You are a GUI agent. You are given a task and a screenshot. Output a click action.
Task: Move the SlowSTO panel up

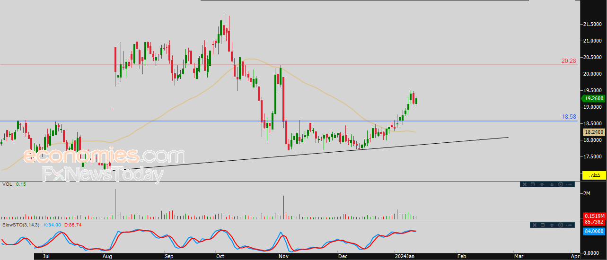(552, 225)
